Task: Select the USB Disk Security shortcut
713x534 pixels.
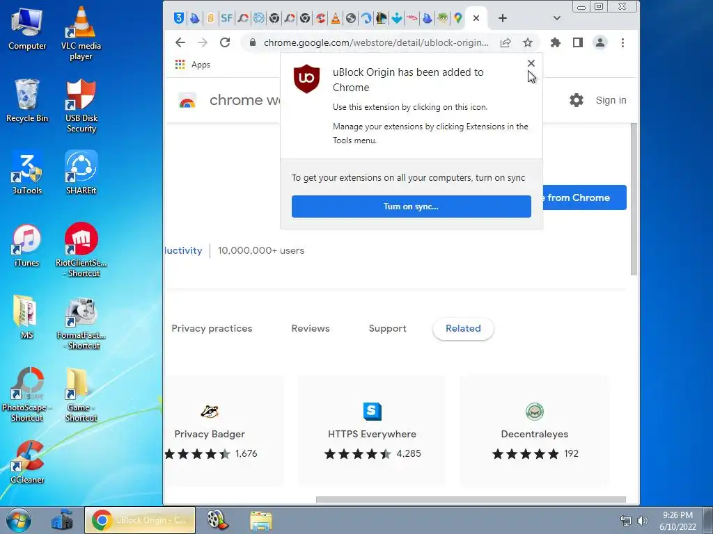Action: click(81, 106)
